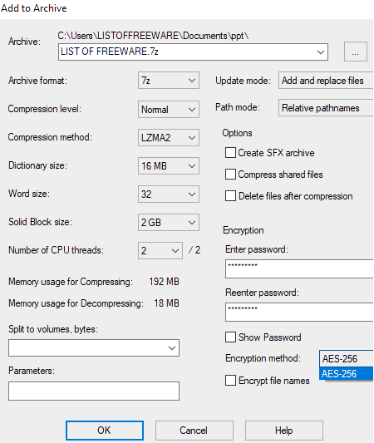
Task: Select the highlighted AES-256 list option
Action: [x=347, y=373]
